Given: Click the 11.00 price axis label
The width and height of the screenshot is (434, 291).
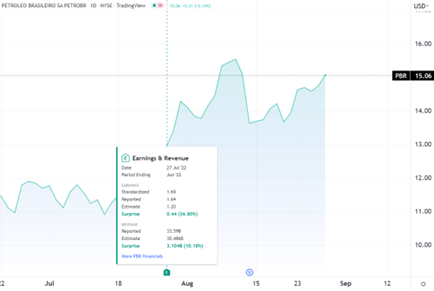Looking at the screenshot, I should point(423,211).
